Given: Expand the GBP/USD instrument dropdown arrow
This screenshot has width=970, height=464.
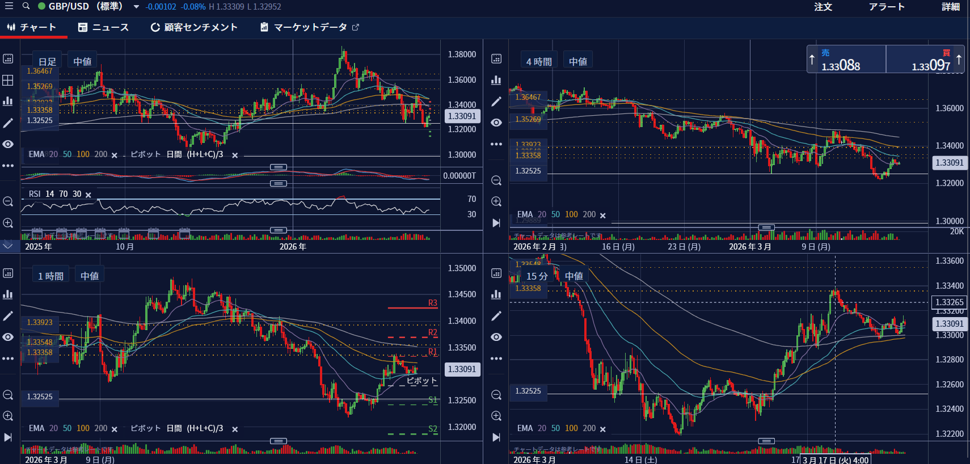Looking at the screenshot, I should pyautogui.click(x=136, y=7).
